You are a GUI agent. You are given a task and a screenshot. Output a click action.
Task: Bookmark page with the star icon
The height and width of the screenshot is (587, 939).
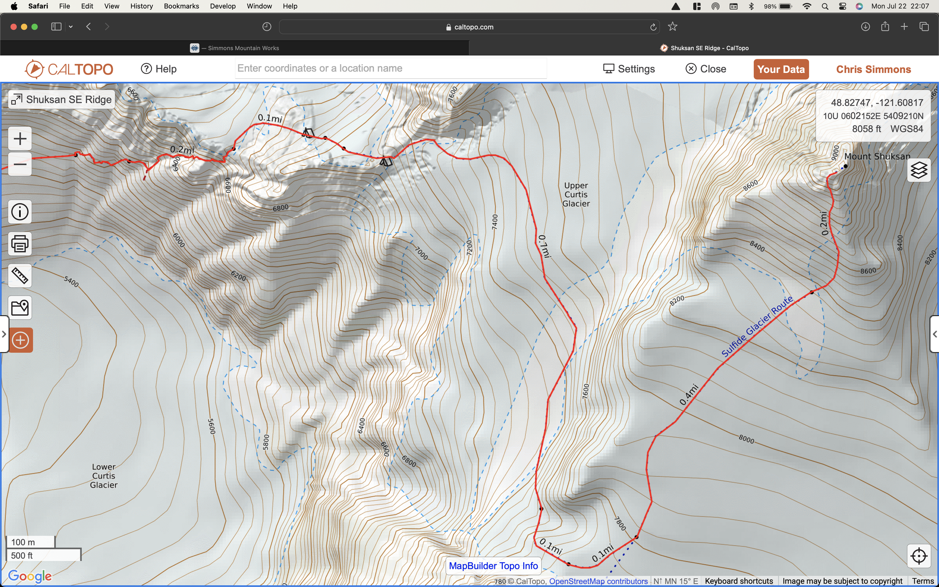click(672, 26)
